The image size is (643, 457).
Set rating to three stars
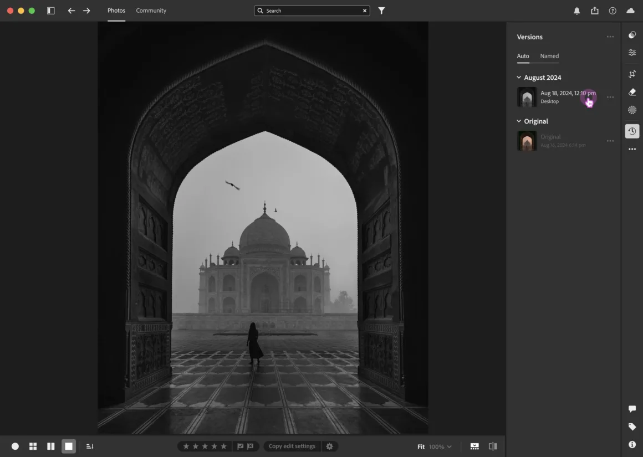click(205, 446)
